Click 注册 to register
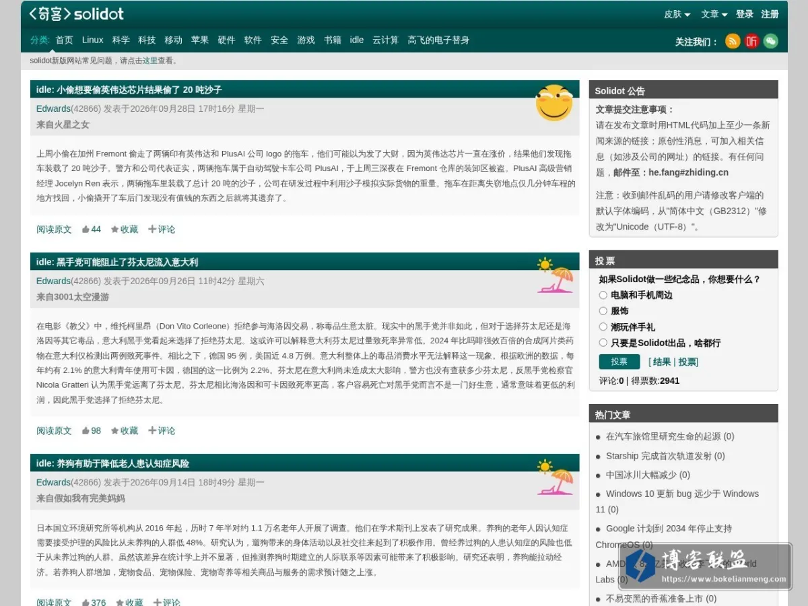This screenshot has height=606, width=808. coord(770,14)
